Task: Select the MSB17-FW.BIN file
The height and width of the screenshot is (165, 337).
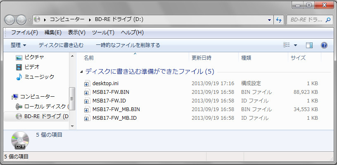Action: coord(111,92)
